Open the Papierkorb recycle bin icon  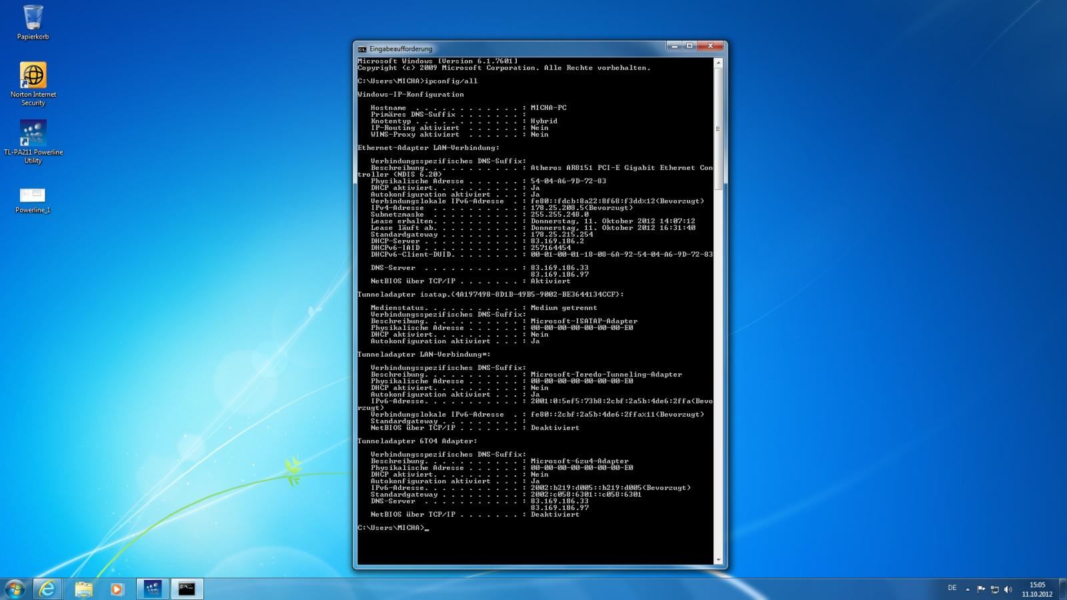tap(33, 22)
